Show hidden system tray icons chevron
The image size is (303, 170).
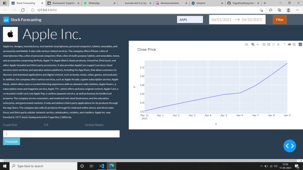(x=261, y=166)
